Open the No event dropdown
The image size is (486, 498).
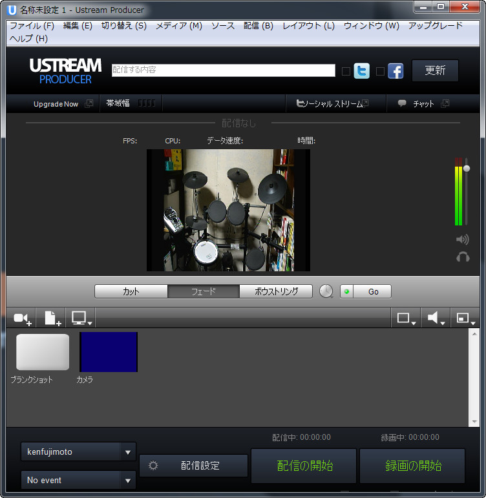coord(78,480)
